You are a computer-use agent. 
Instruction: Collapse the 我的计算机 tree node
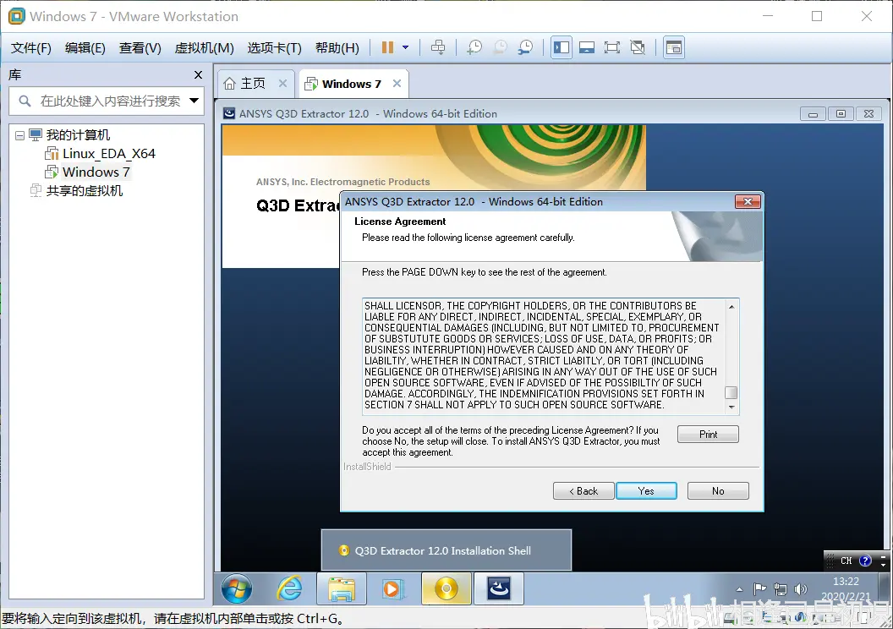[x=20, y=135]
